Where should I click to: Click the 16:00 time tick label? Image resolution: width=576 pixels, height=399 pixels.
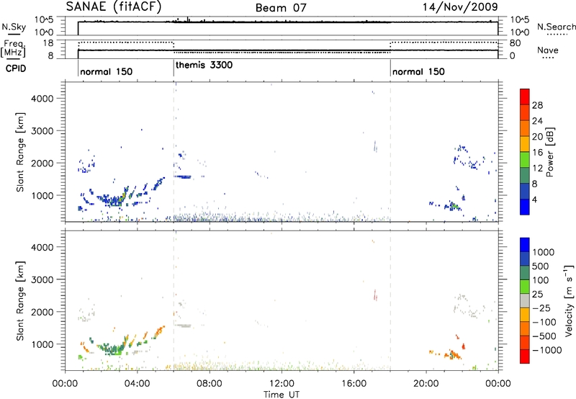354,384
